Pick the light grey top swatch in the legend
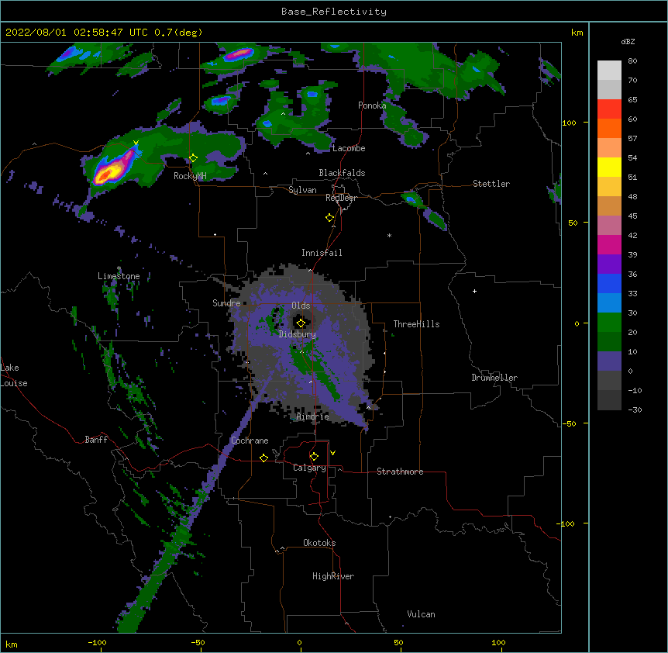Screen dimensions: 668x653 click(609, 71)
